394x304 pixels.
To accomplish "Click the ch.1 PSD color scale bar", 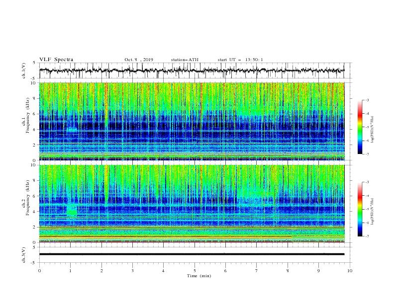I will 360,127.
